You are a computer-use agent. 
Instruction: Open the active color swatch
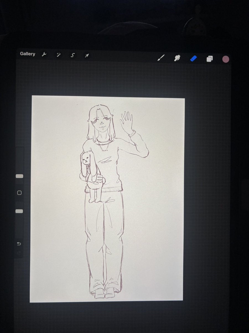226,59
